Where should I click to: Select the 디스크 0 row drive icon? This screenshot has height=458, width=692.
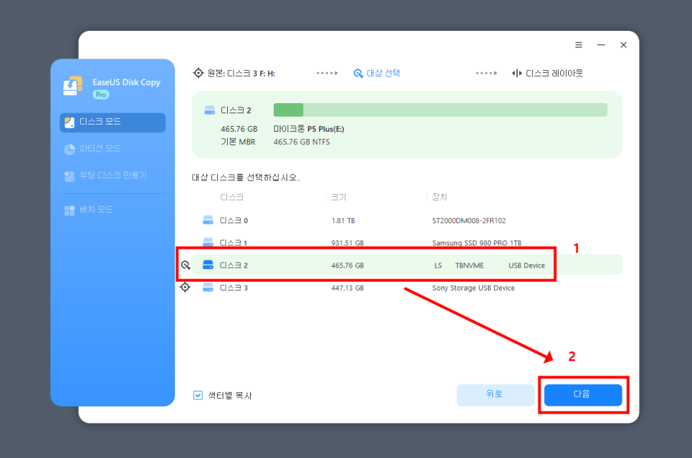click(x=208, y=220)
